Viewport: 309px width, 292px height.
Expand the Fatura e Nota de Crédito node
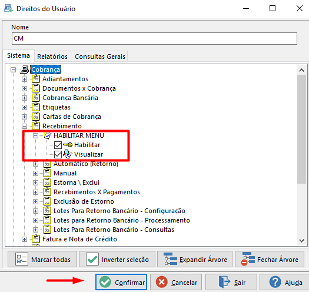point(25,240)
